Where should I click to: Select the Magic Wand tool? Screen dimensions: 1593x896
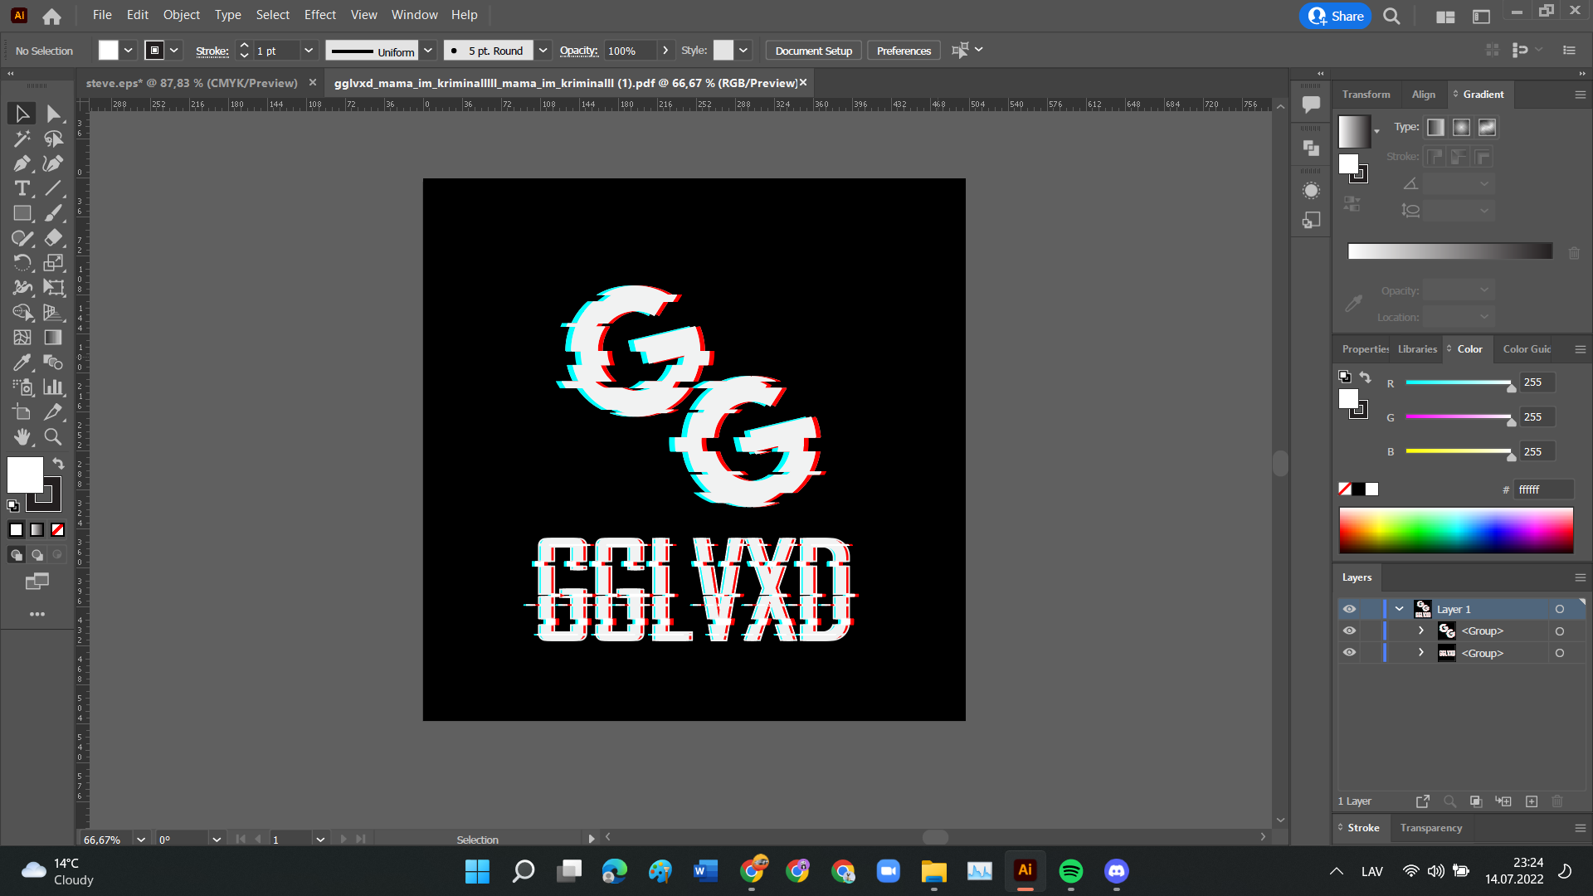coord(22,139)
